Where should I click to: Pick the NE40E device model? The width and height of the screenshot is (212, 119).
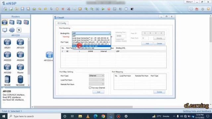[x=7, y=81]
